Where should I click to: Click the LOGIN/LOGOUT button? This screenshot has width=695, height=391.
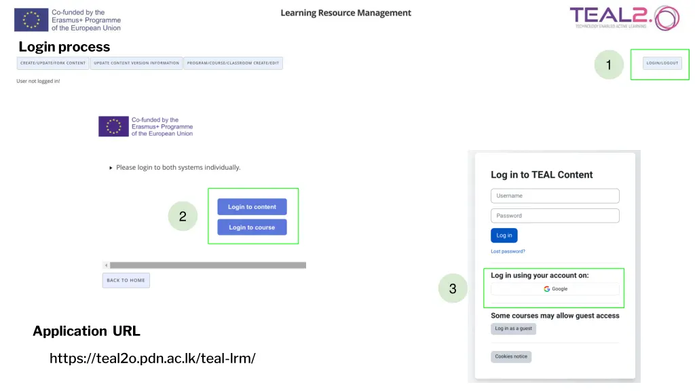(x=662, y=63)
